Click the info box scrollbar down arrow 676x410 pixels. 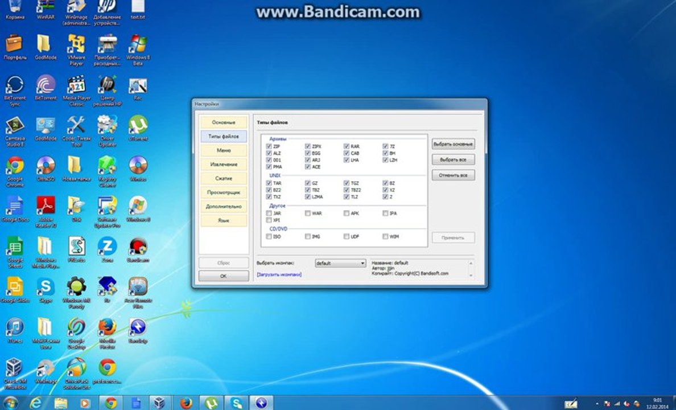[x=471, y=276]
